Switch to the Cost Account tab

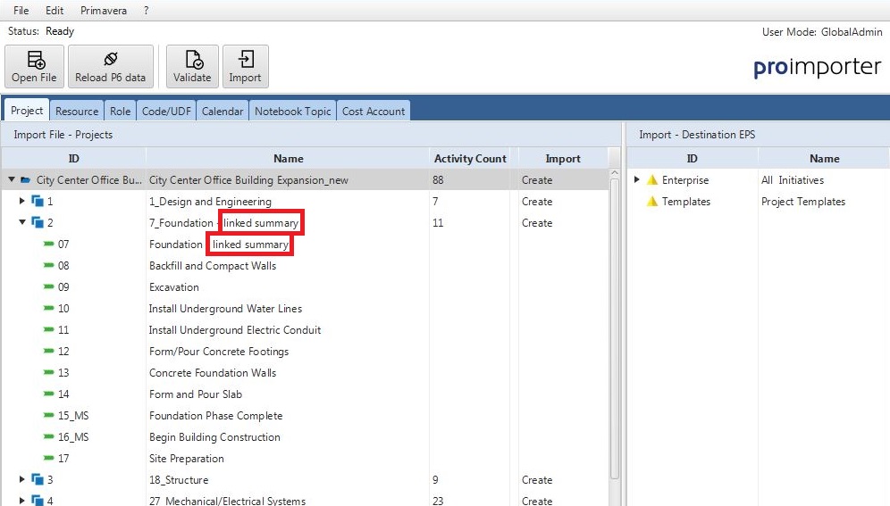374,111
